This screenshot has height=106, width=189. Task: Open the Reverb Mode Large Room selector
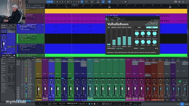(x=120, y=48)
